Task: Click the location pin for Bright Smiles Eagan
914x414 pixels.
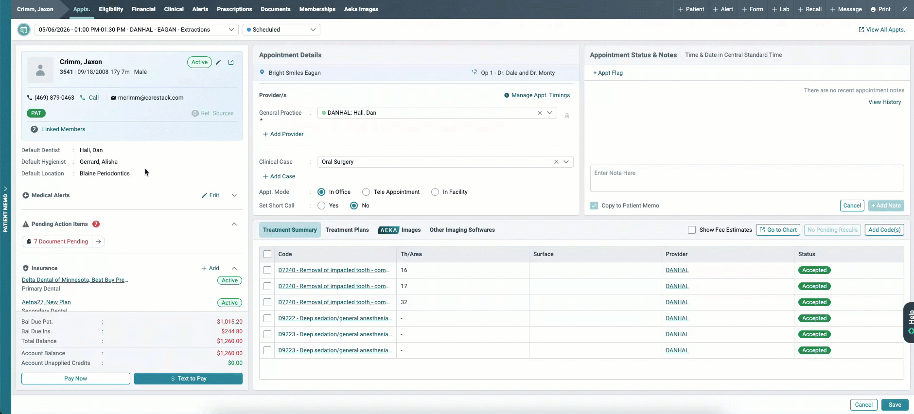Action: [x=262, y=72]
